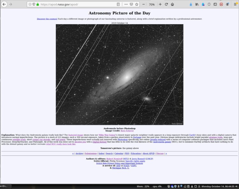The height and width of the screenshot is (189, 239).
Task: Toggle reader view in address bar
Action: click(x=118, y=4)
